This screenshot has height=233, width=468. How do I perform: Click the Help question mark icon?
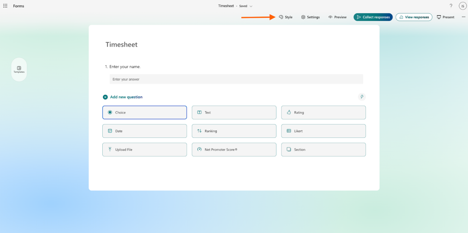tap(451, 5)
